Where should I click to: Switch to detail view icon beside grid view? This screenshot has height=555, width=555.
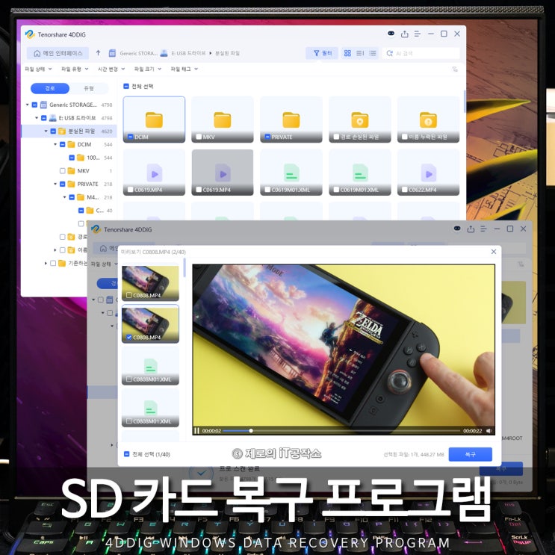[360, 53]
